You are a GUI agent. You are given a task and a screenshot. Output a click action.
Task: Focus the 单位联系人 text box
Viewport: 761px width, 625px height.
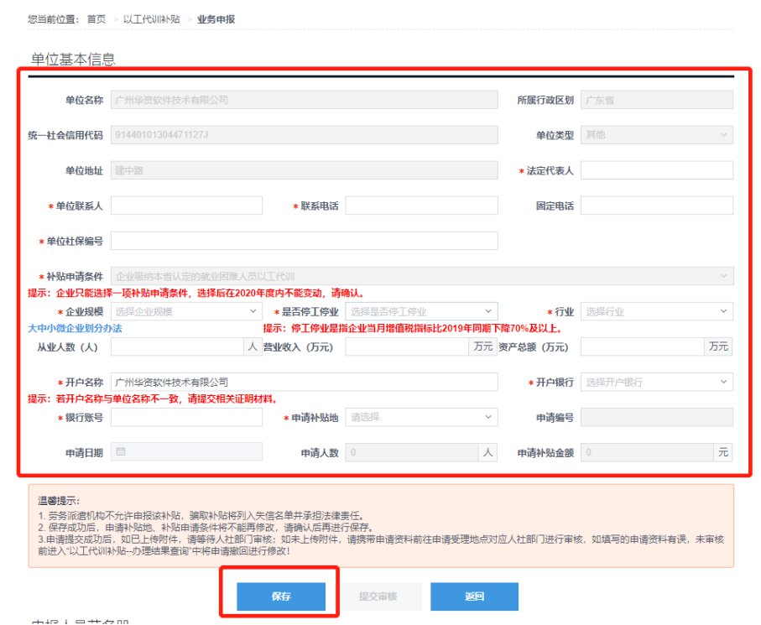click(x=186, y=206)
